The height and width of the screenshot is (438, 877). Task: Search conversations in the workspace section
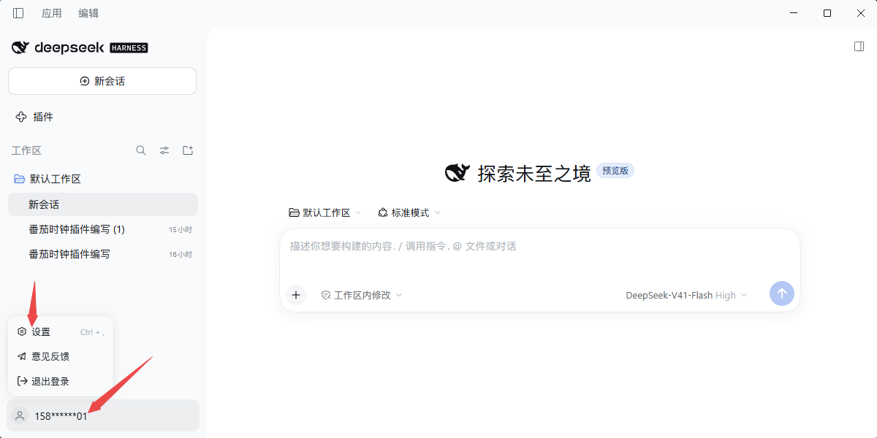point(141,150)
